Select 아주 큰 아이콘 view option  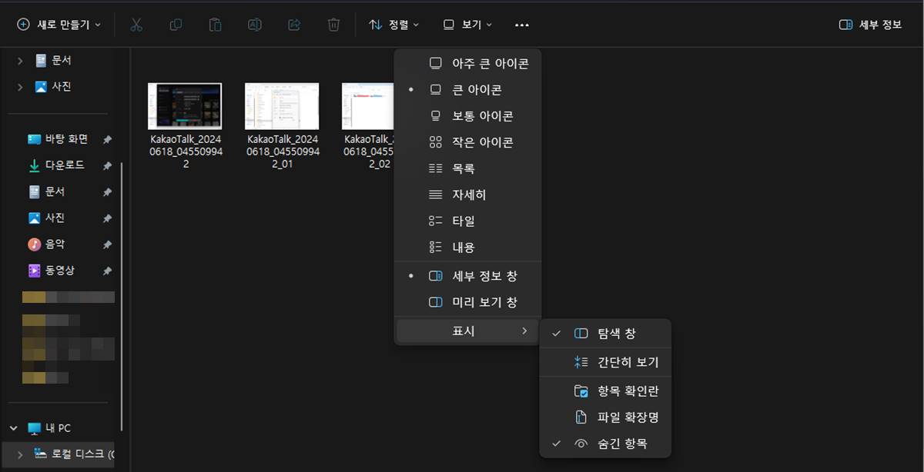pyautogui.click(x=467, y=64)
